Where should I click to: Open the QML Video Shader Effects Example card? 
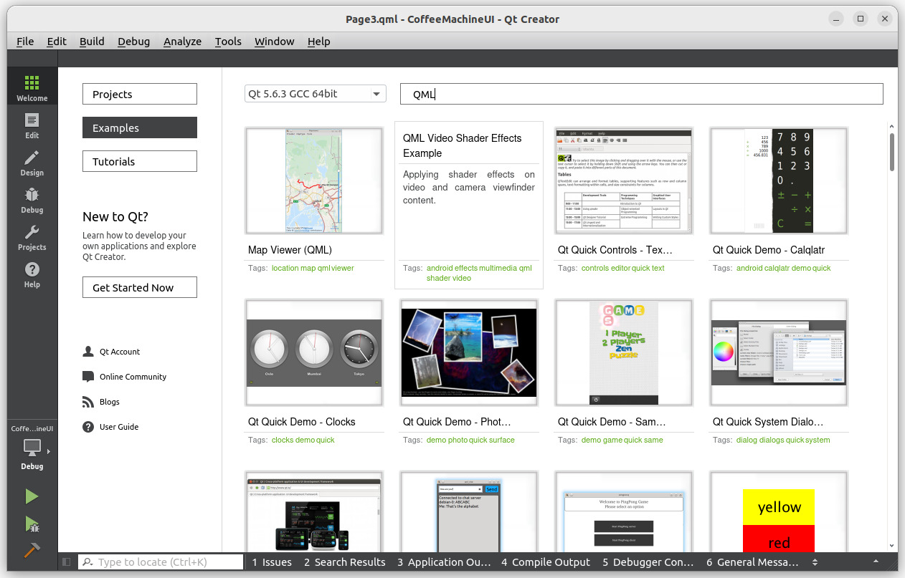click(x=469, y=205)
